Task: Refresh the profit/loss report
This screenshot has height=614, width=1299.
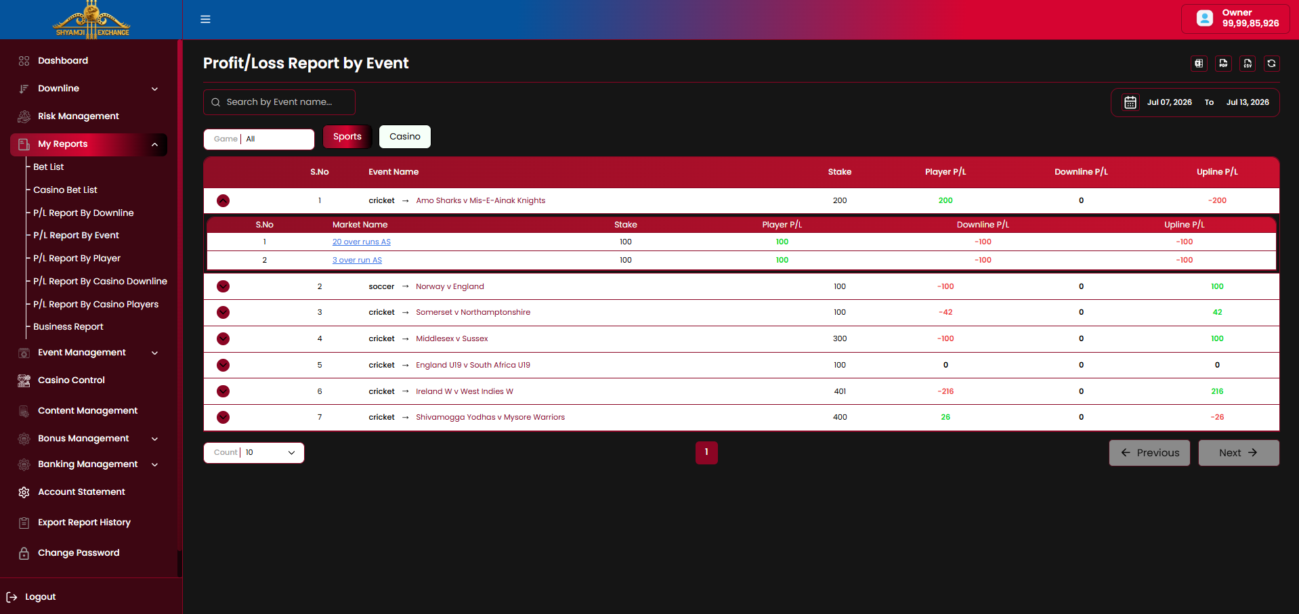Action: pyautogui.click(x=1272, y=63)
